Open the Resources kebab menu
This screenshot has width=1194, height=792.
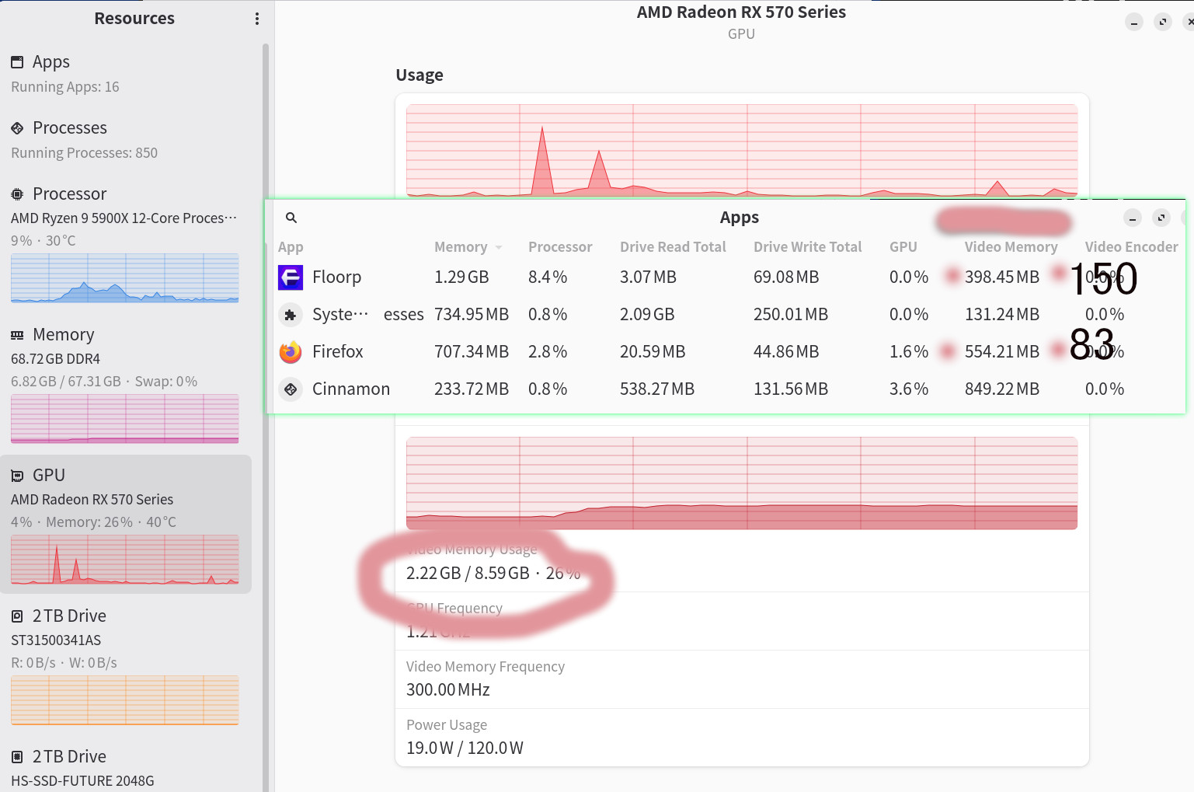coord(257,19)
